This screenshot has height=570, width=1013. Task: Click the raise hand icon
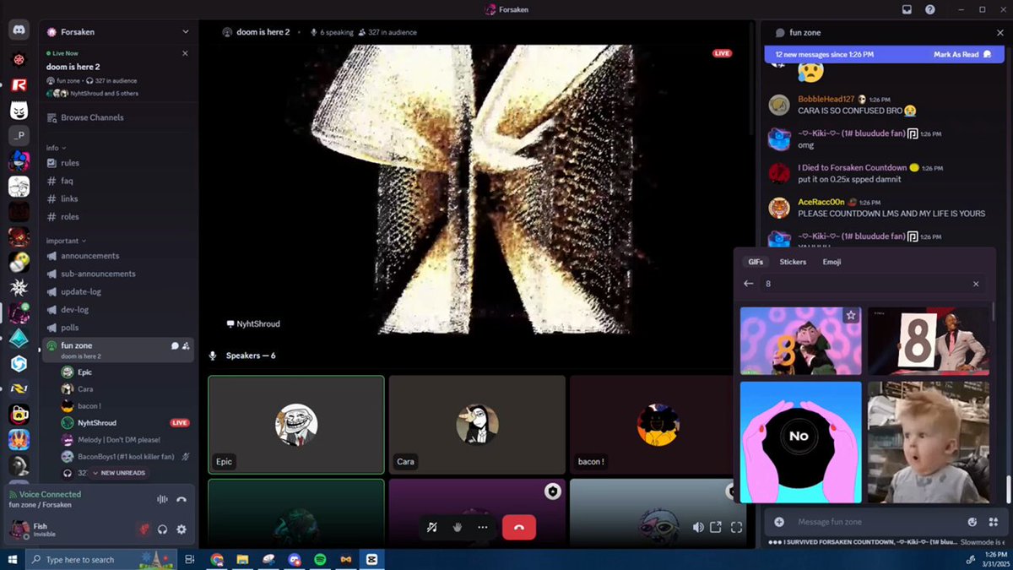click(x=458, y=527)
